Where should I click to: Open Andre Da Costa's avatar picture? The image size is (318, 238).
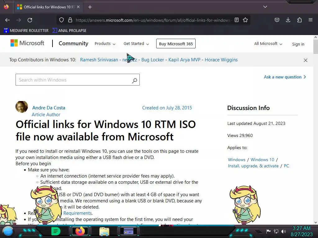click(22, 107)
